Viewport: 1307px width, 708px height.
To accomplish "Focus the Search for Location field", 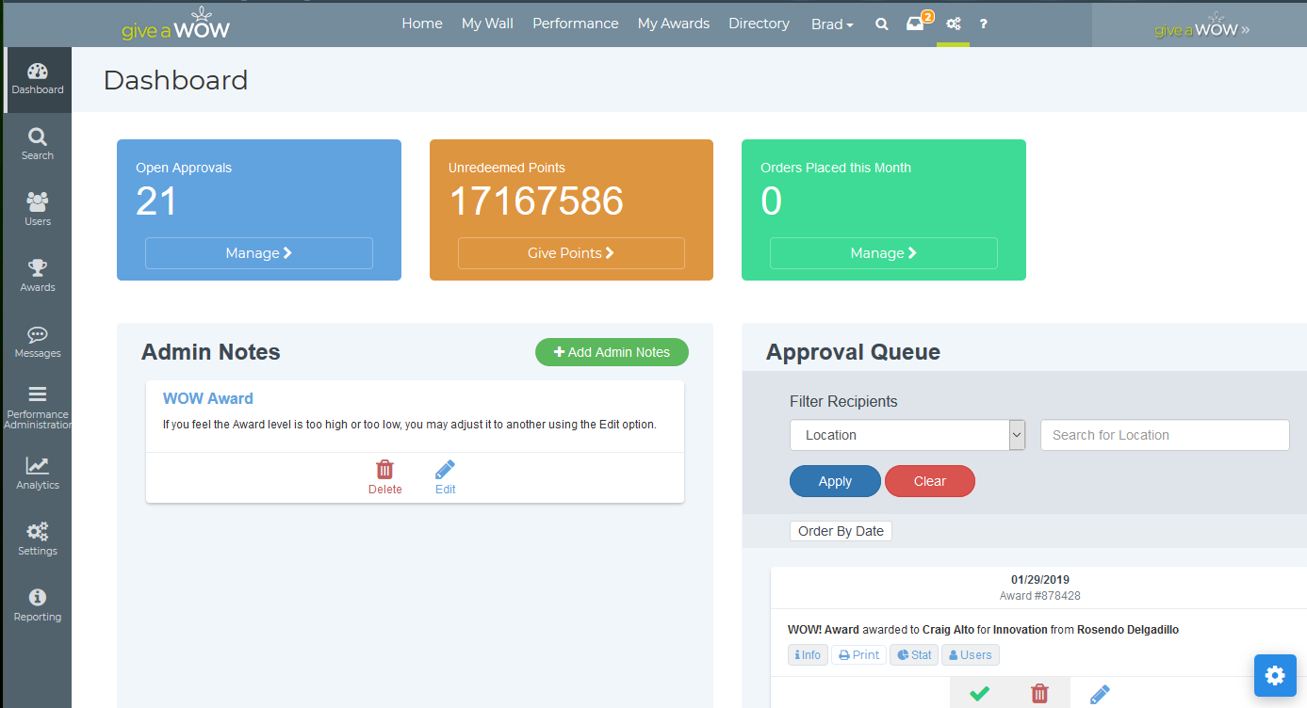I will pos(1165,435).
